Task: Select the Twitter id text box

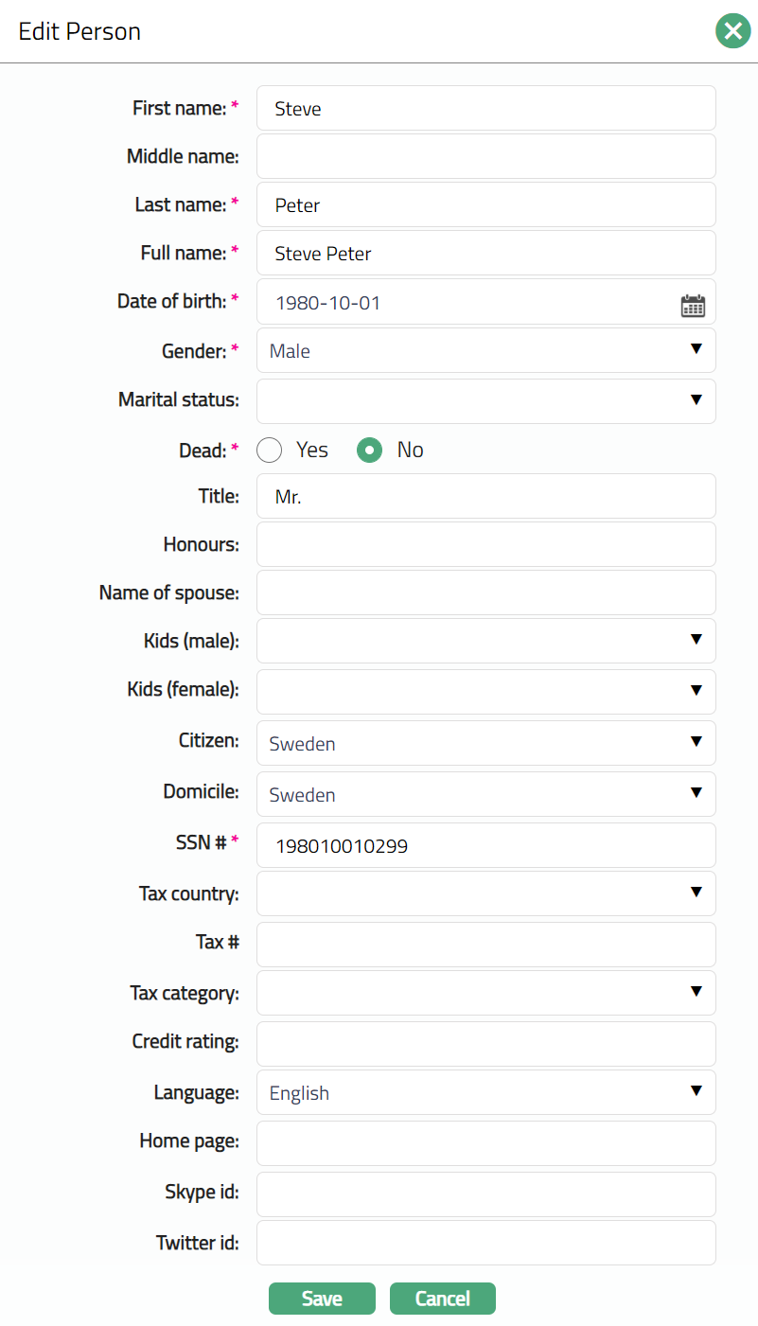Action: (x=485, y=1243)
